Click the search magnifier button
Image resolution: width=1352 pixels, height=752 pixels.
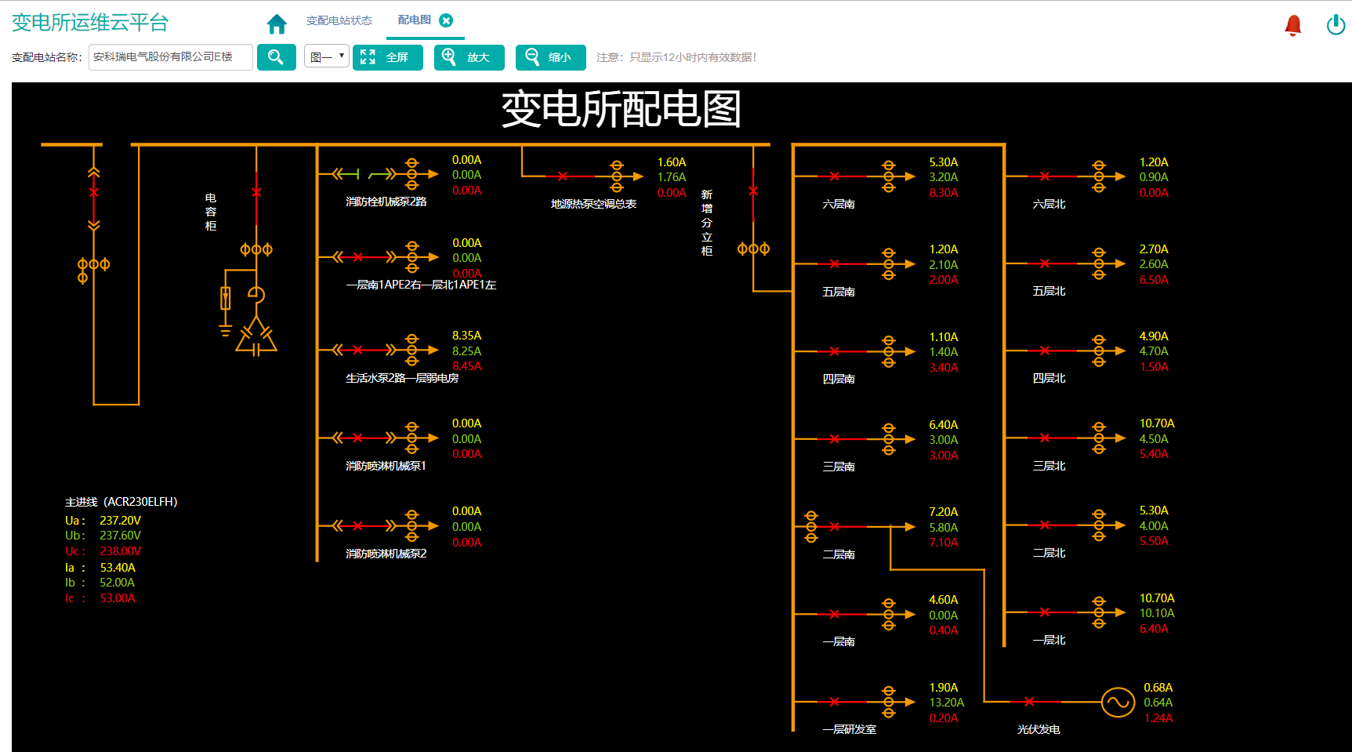pos(276,57)
